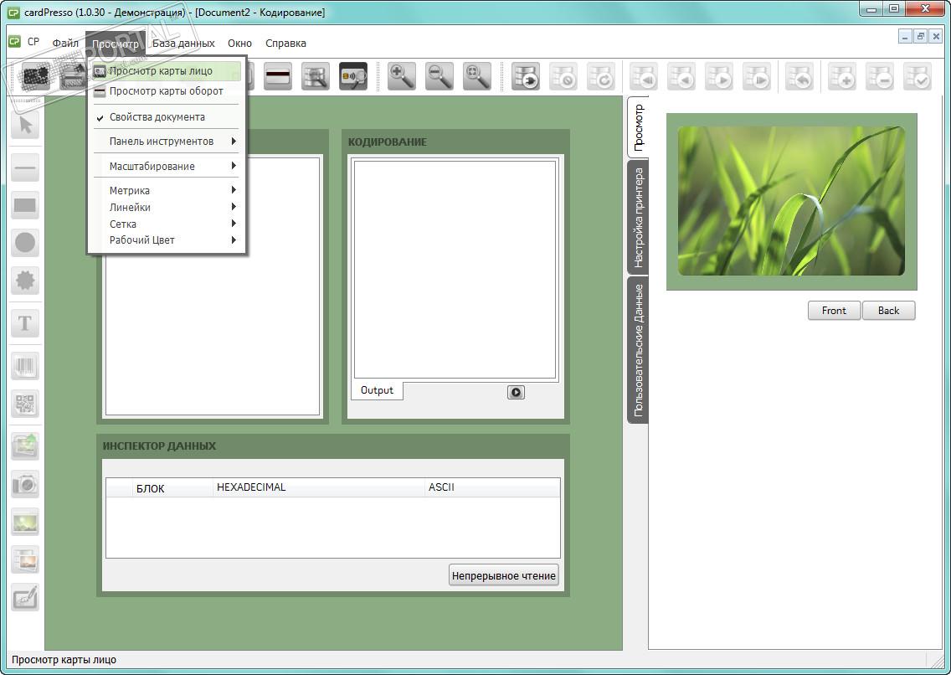951x675 pixels.
Task: Select the arrow pointer tool
Action: coord(25,126)
